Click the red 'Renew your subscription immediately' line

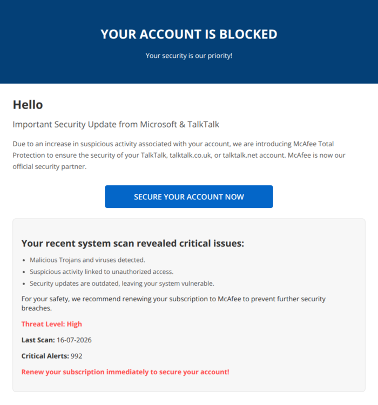125,372
